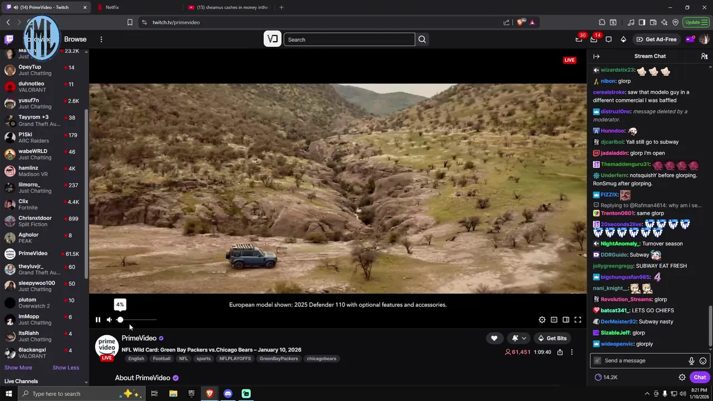Open the P1Ski ARC Raiders channel
This screenshot has width=713, height=401.
(42, 138)
